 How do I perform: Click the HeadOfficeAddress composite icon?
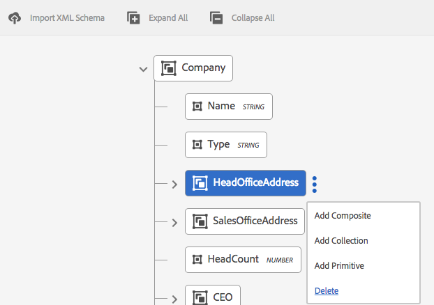200,183
